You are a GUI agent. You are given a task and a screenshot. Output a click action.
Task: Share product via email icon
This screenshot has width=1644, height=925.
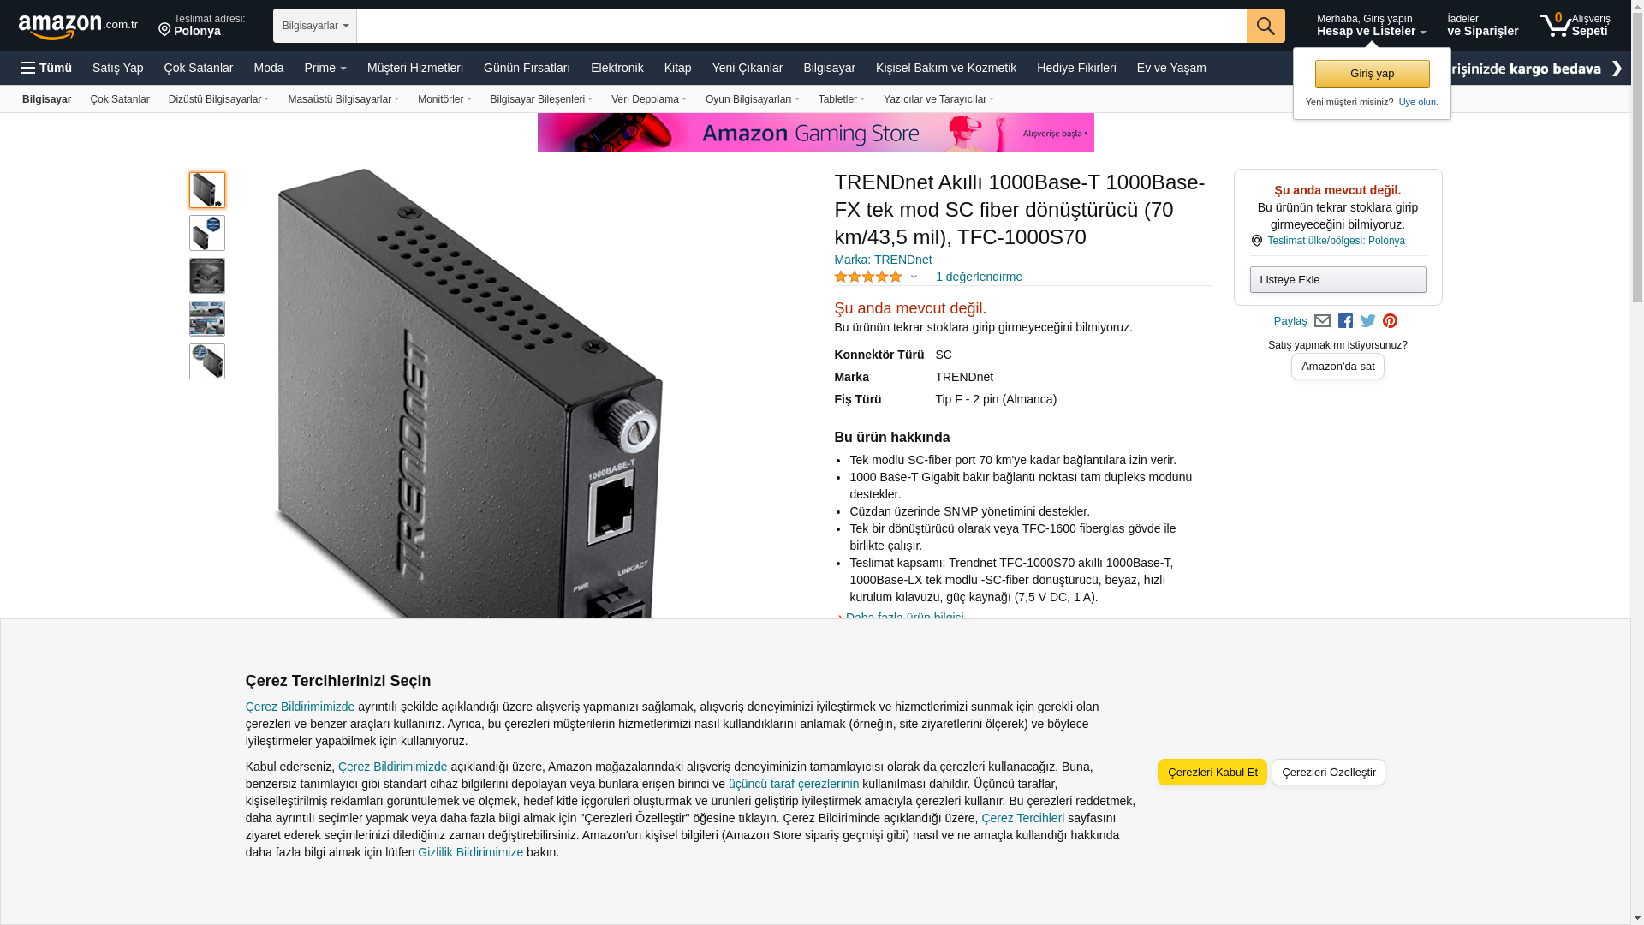pyautogui.click(x=1322, y=321)
